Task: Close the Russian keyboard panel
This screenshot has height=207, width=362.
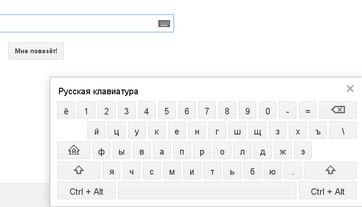Action: 350,89
